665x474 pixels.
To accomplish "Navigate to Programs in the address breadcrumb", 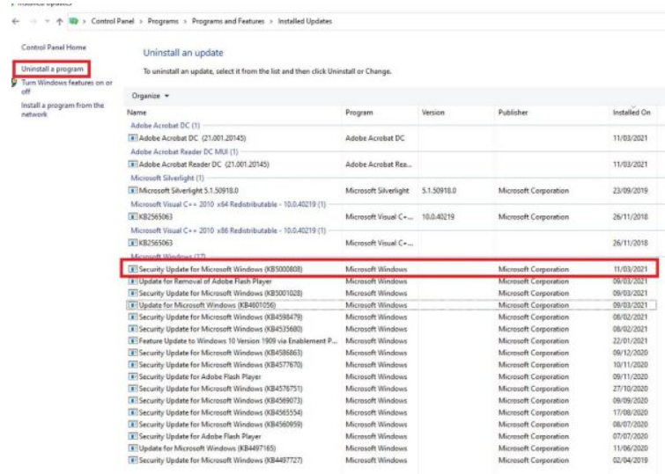I will (163, 21).
